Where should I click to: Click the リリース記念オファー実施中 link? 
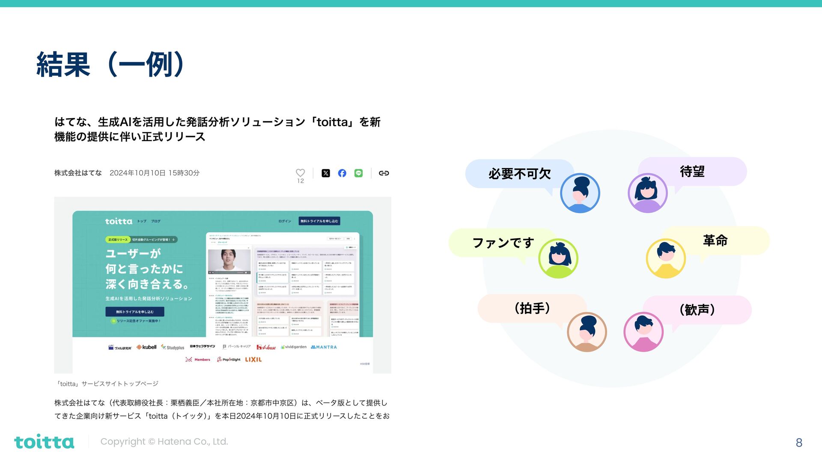[x=136, y=320]
